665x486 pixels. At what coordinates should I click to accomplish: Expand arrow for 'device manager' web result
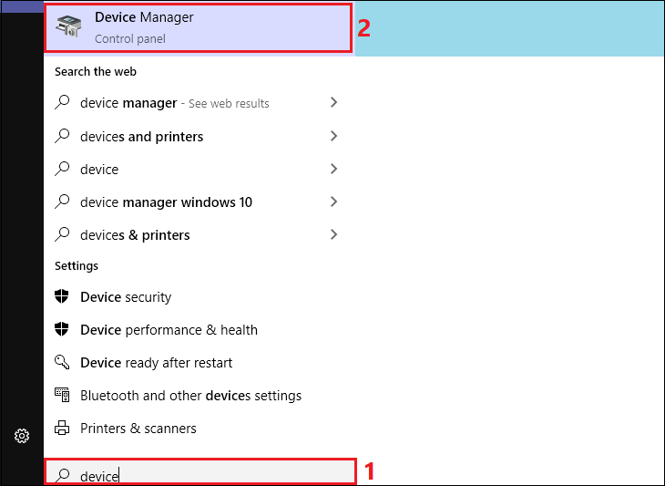click(333, 102)
